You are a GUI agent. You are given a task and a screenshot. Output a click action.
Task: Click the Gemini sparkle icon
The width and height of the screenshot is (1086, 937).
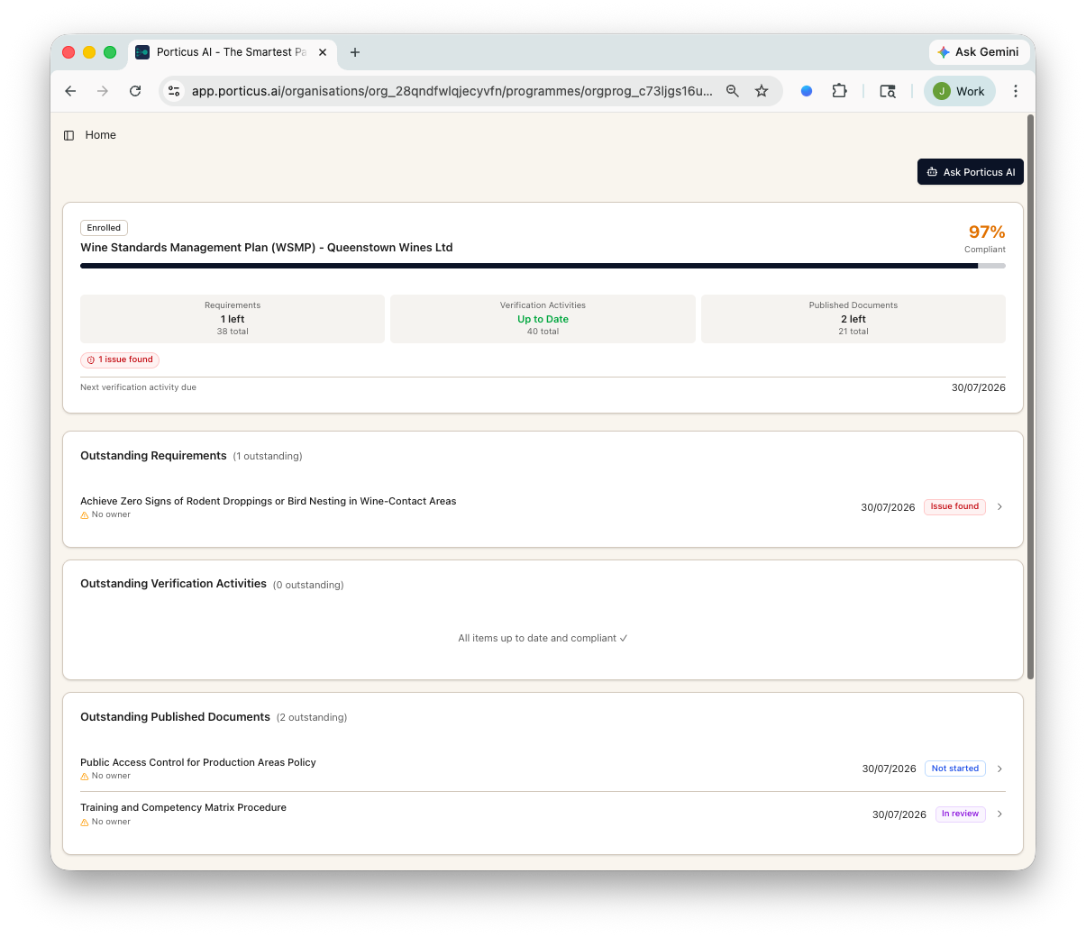(x=944, y=52)
